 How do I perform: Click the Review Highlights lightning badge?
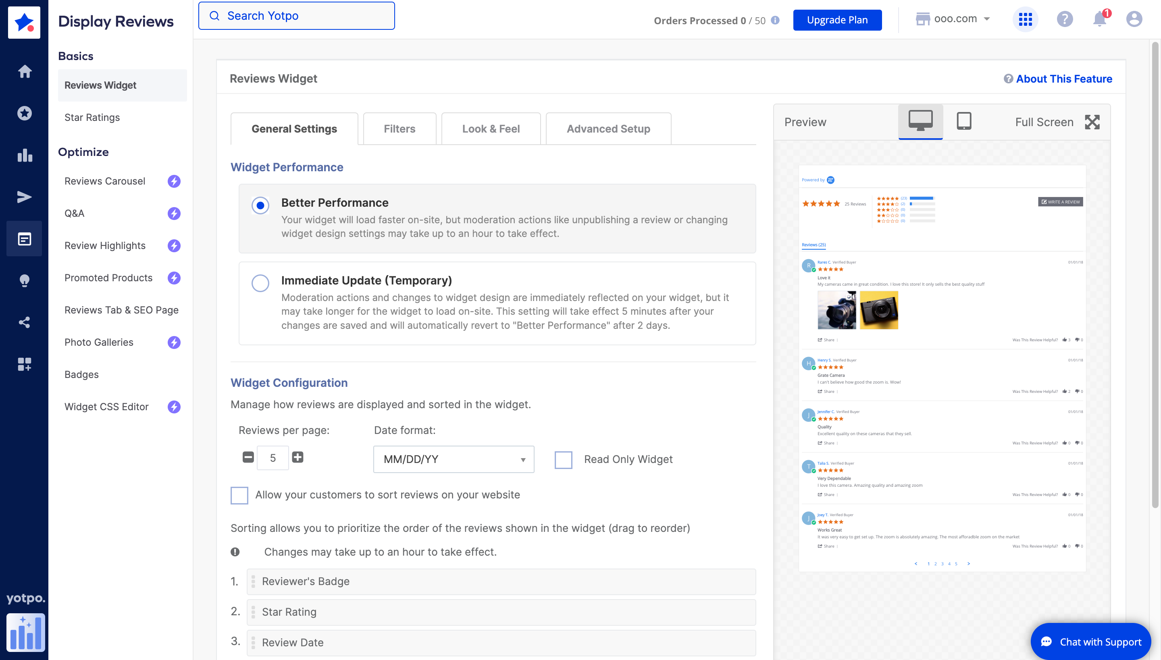click(x=174, y=246)
